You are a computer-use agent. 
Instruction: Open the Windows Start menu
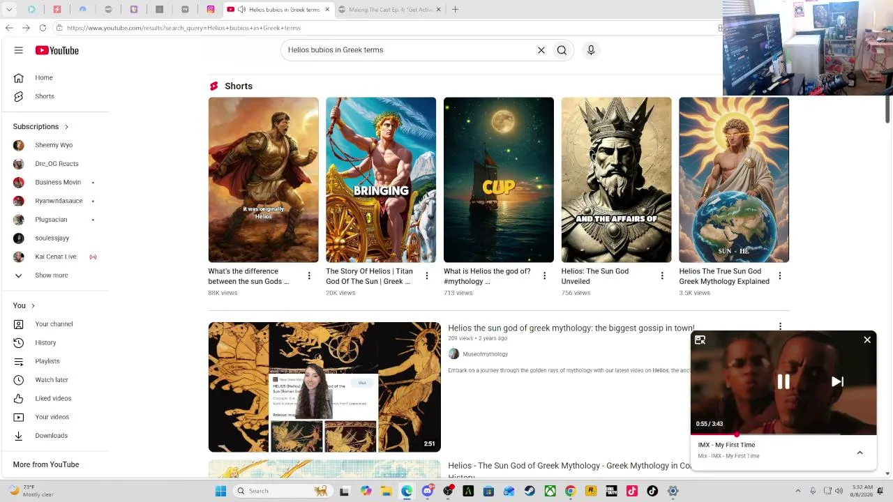pyautogui.click(x=220, y=491)
